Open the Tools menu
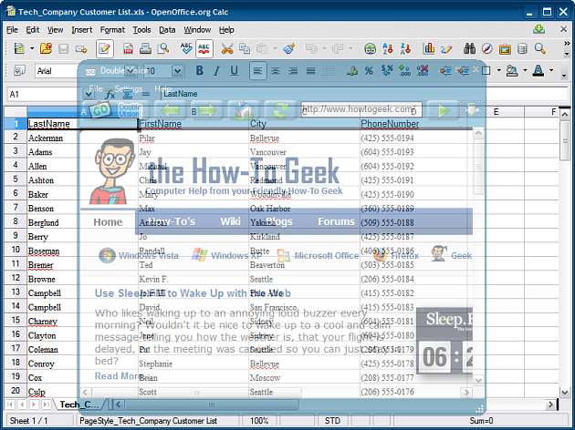Image resolution: width=575 pixels, height=430 pixels. (x=141, y=30)
